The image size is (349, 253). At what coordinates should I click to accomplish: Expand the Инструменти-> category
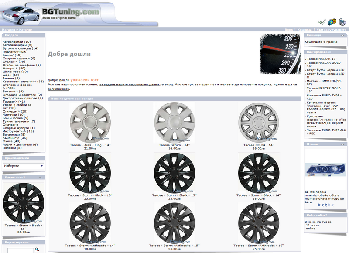[18, 131]
